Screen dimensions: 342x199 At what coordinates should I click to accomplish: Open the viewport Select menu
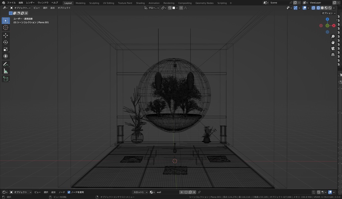[45, 8]
